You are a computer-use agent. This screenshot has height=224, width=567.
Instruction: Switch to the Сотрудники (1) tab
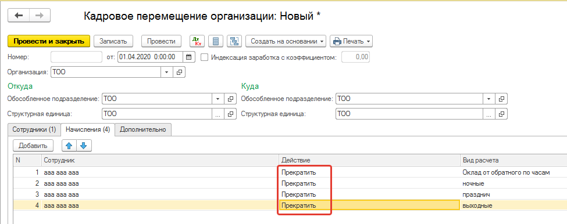pos(34,130)
